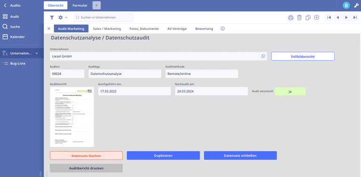Grab the sidebar divider handle at bottom
Viewport: 361px width, 177px height.
[x=41, y=174]
